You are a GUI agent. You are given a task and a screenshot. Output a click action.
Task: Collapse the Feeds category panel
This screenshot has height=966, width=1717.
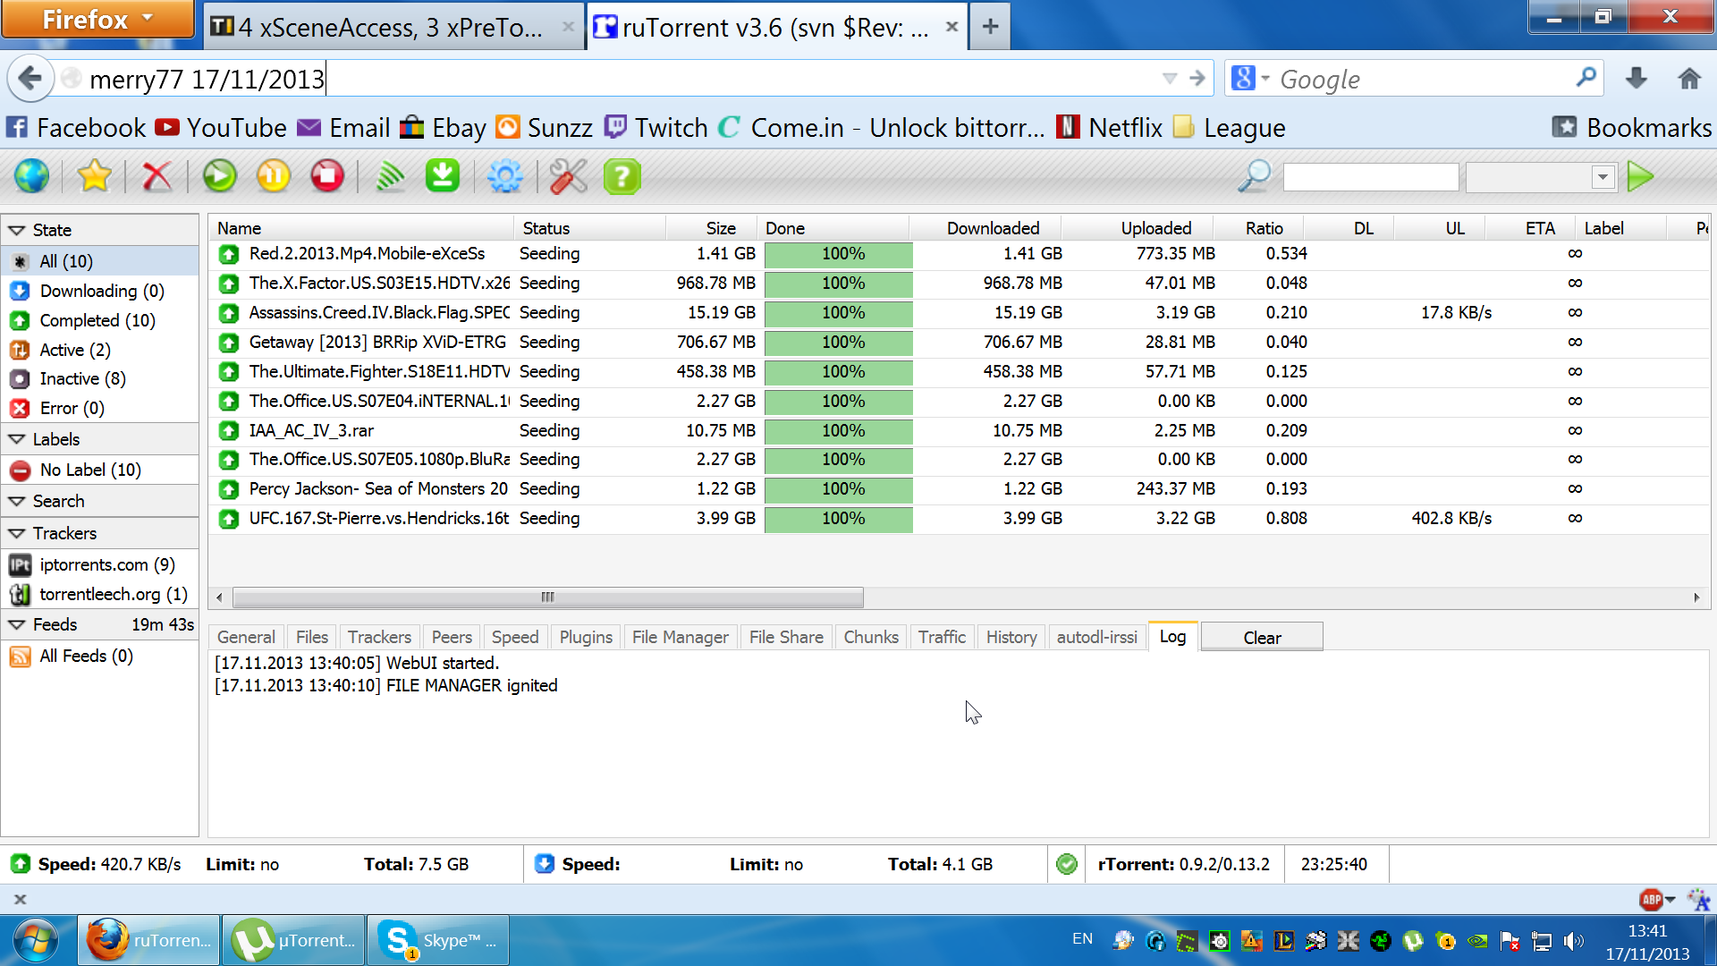(x=16, y=624)
